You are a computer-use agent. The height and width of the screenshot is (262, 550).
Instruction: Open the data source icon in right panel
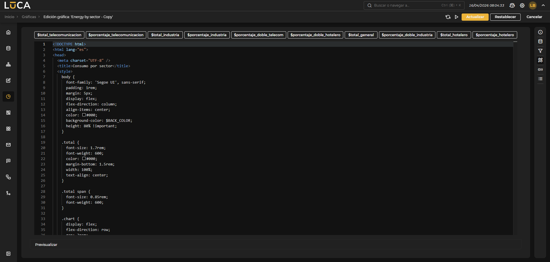[540, 41]
